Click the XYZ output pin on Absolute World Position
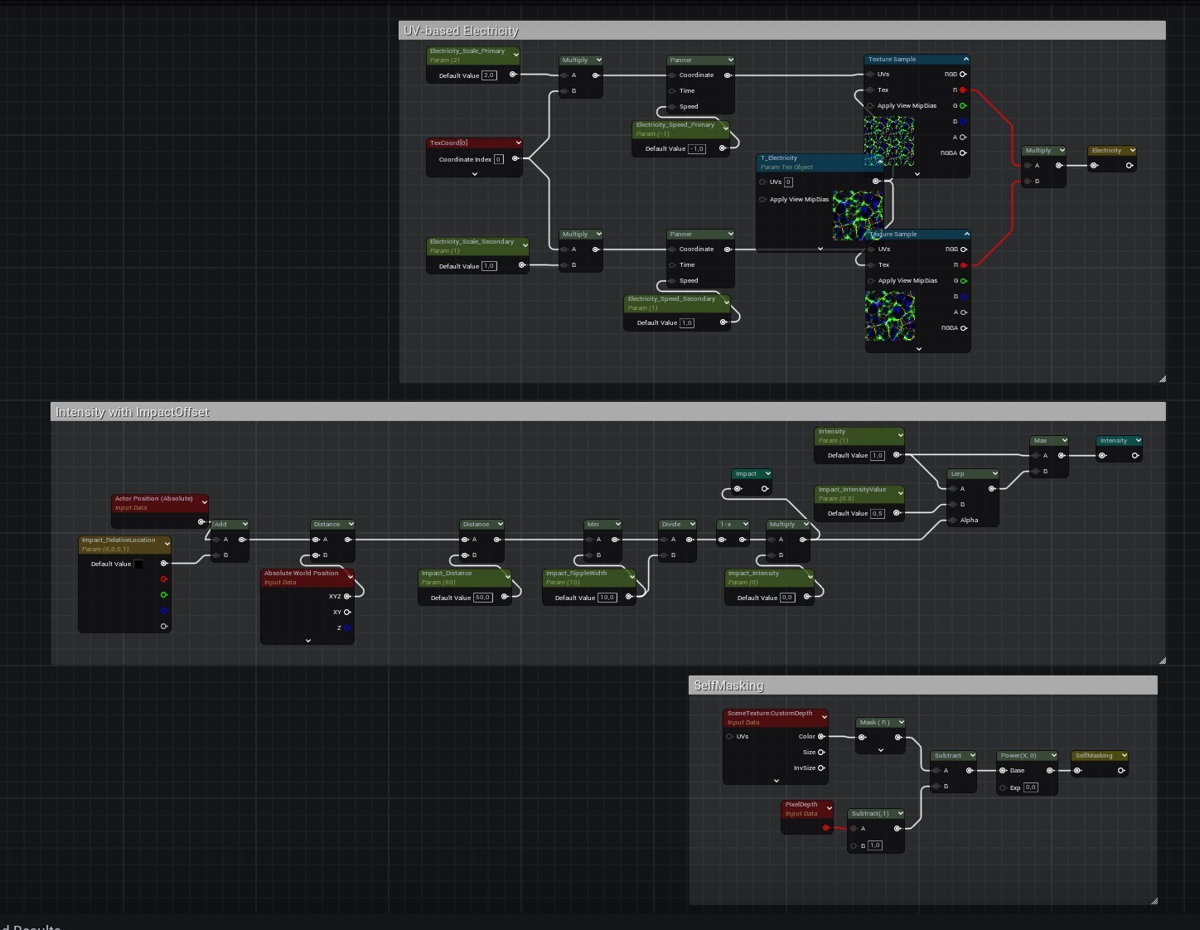 (x=346, y=596)
